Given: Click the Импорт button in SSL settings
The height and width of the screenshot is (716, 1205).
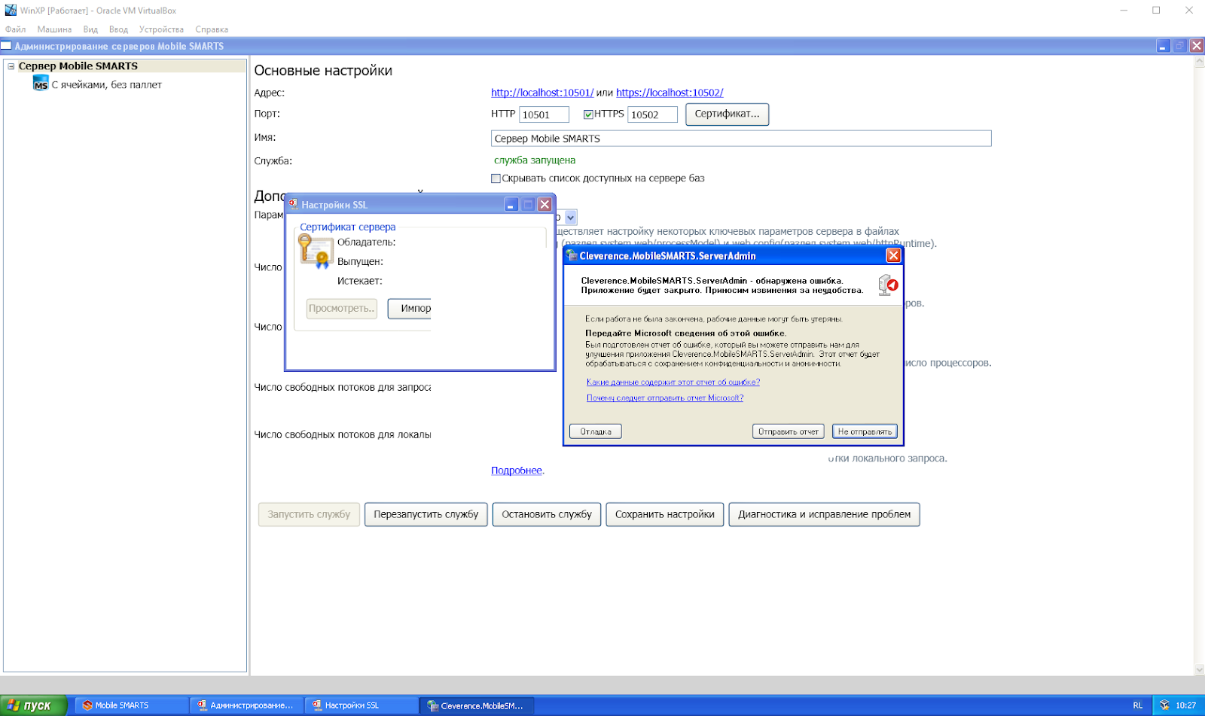Looking at the screenshot, I should [410, 309].
